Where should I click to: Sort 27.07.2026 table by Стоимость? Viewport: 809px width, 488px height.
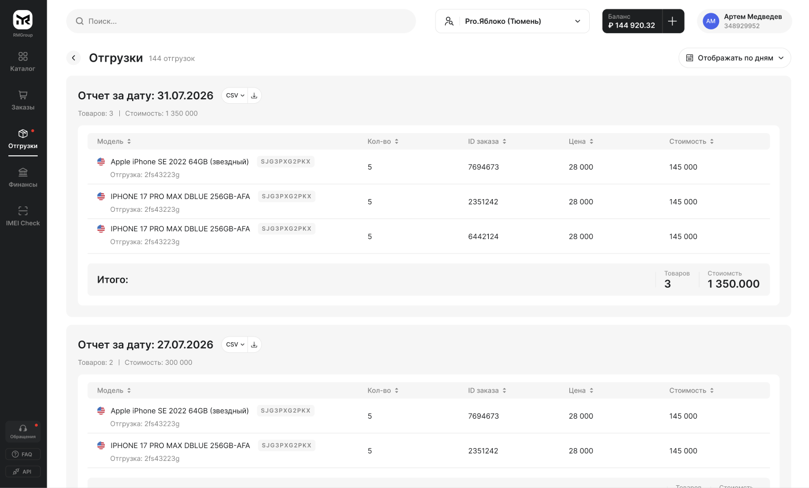click(x=691, y=390)
